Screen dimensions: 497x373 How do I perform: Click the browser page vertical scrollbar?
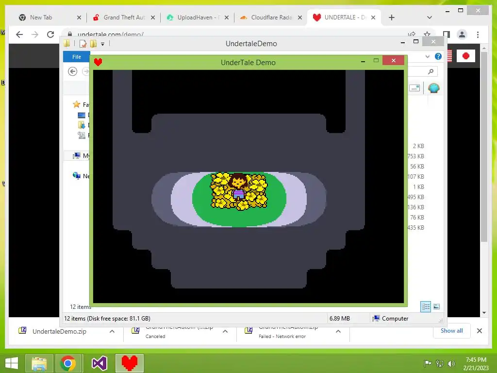(x=484, y=146)
